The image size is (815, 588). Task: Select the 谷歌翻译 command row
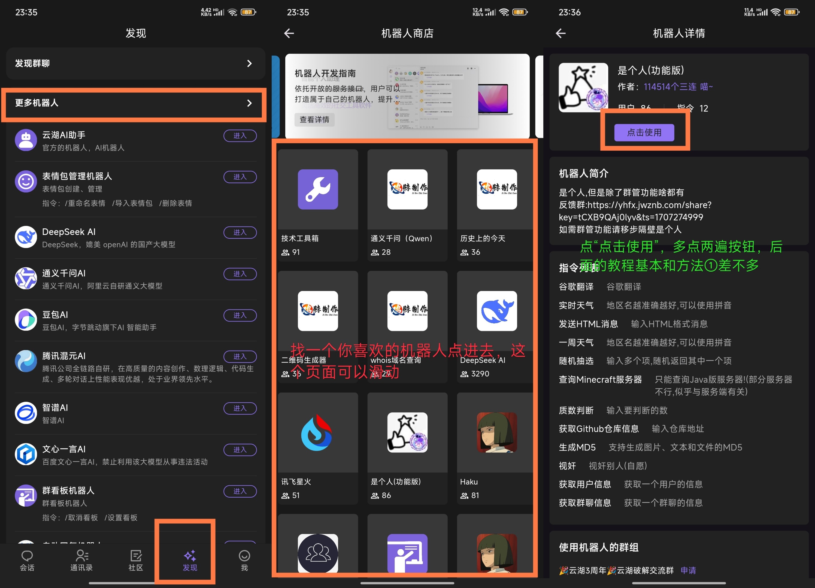[678, 287]
